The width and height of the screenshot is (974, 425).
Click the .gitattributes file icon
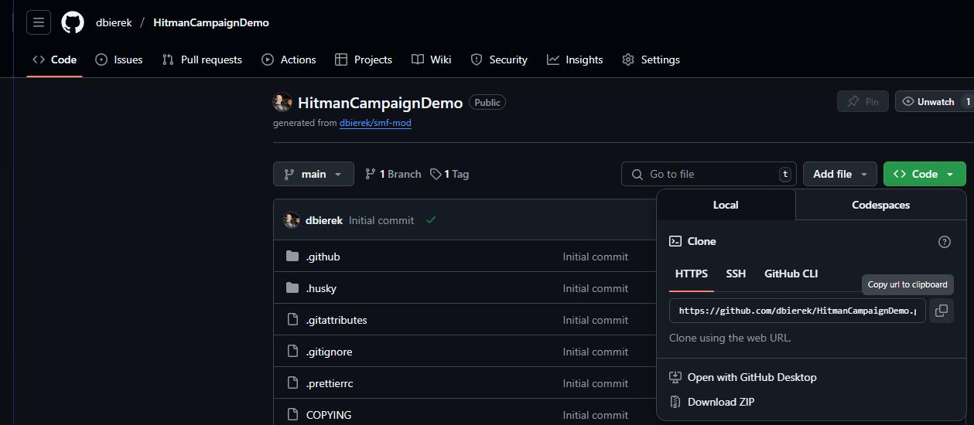[292, 319]
